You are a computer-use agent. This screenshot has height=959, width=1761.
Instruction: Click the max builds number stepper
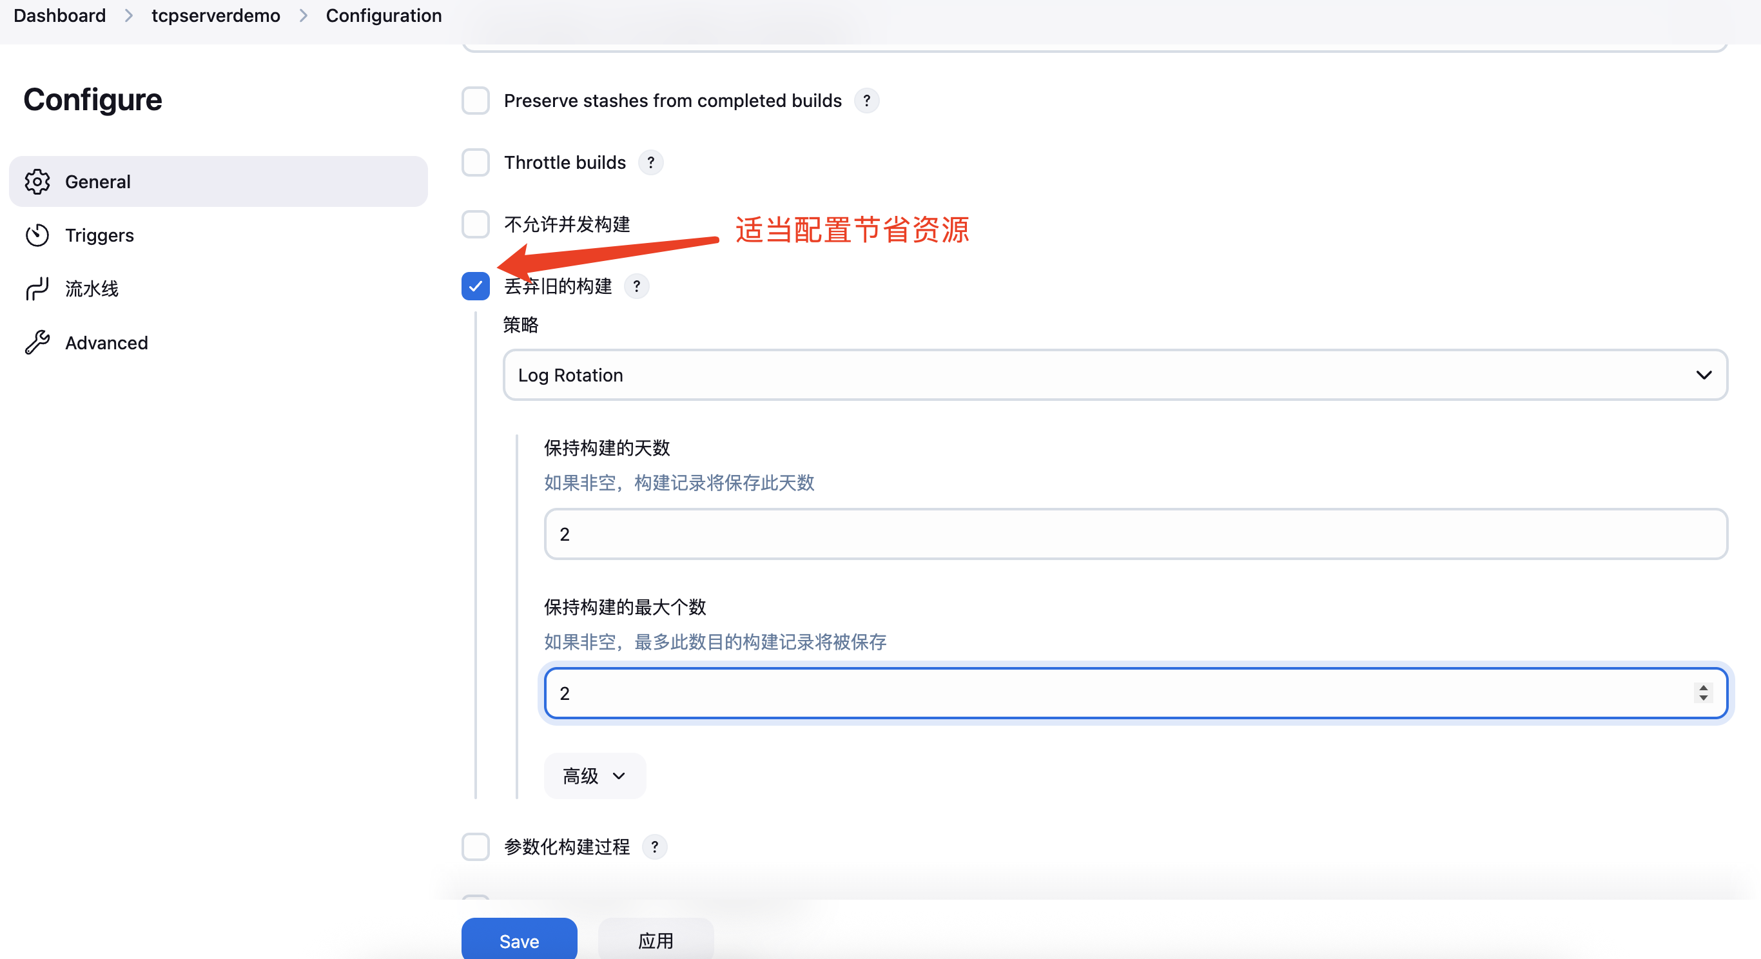(1703, 693)
